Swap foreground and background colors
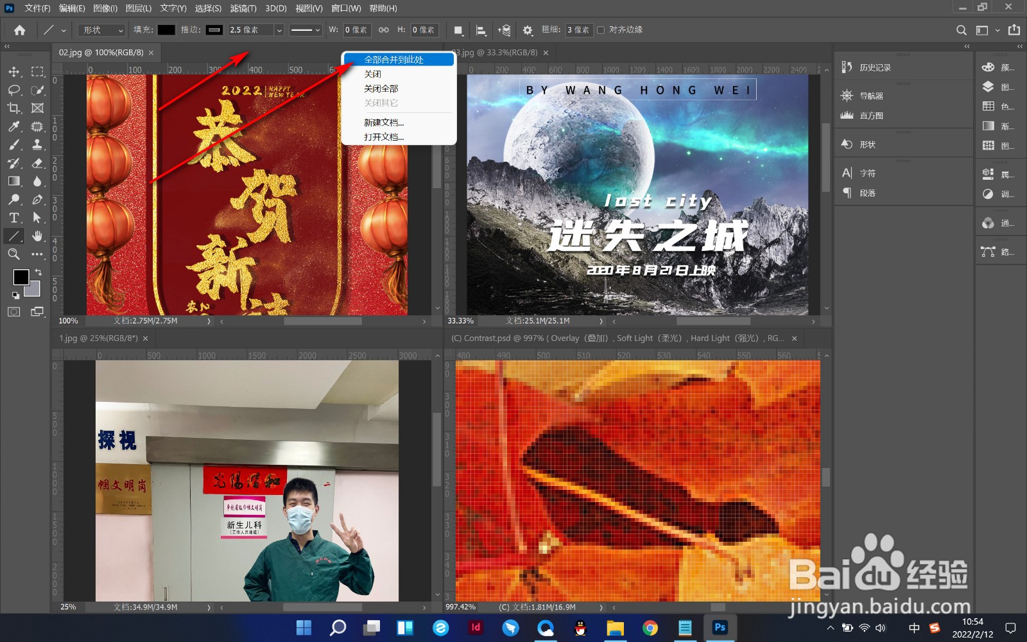 pyautogui.click(x=38, y=272)
